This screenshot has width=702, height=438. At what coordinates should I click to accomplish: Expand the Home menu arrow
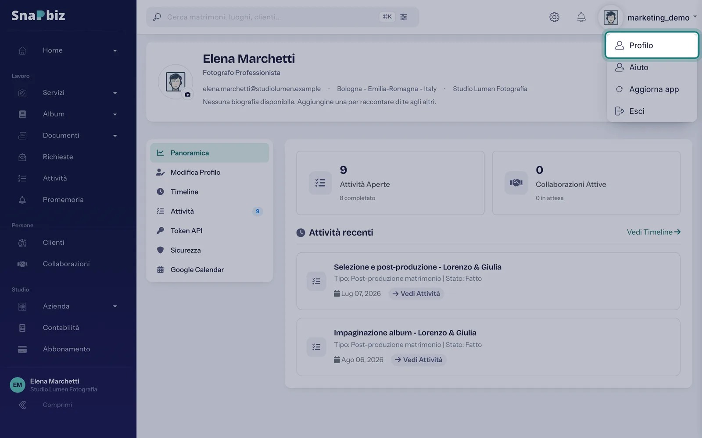point(115,51)
